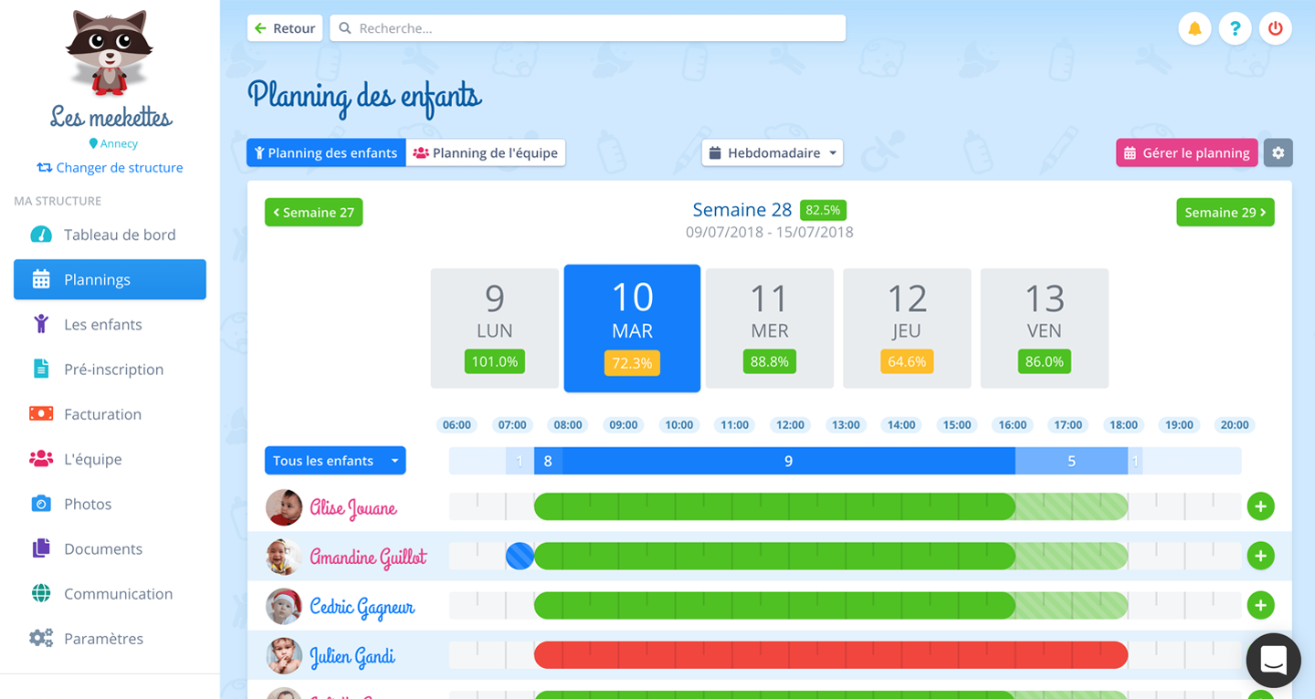This screenshot has width=1315, height=699.
Task: Open the Hebdomadaire view dropdown
Action: [772, 153]
